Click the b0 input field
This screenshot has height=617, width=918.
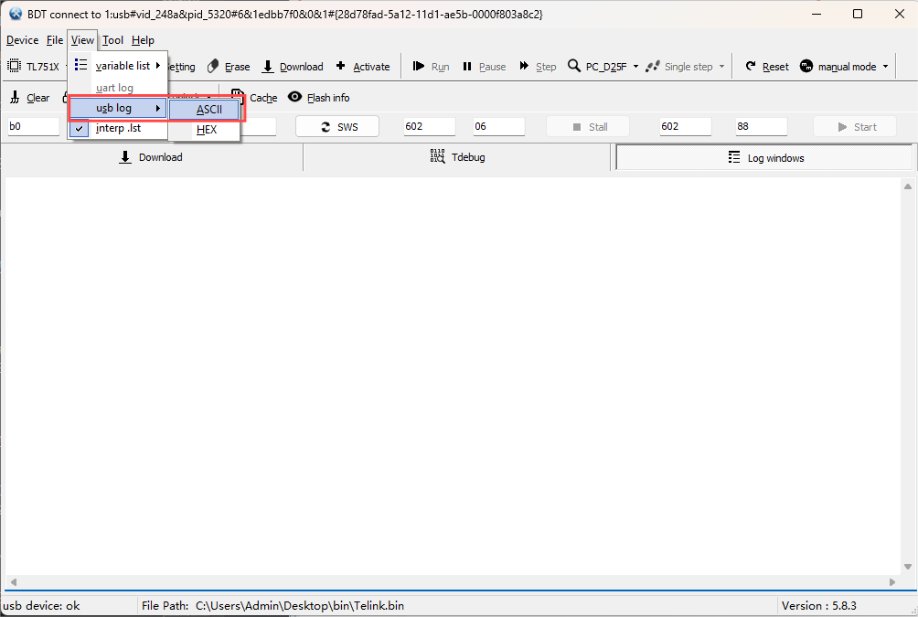pyautogui.click(x=33, y=126)
